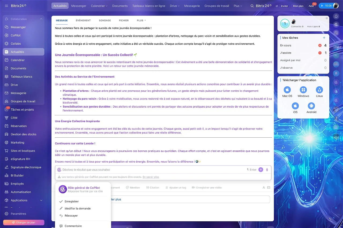Download the Mac OS application
Screen dimensions: 343x228
point(287,91)
